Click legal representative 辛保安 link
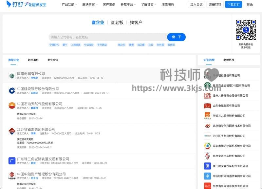Image resolution: width=262 pixels, height=189 pixels. 35,78
